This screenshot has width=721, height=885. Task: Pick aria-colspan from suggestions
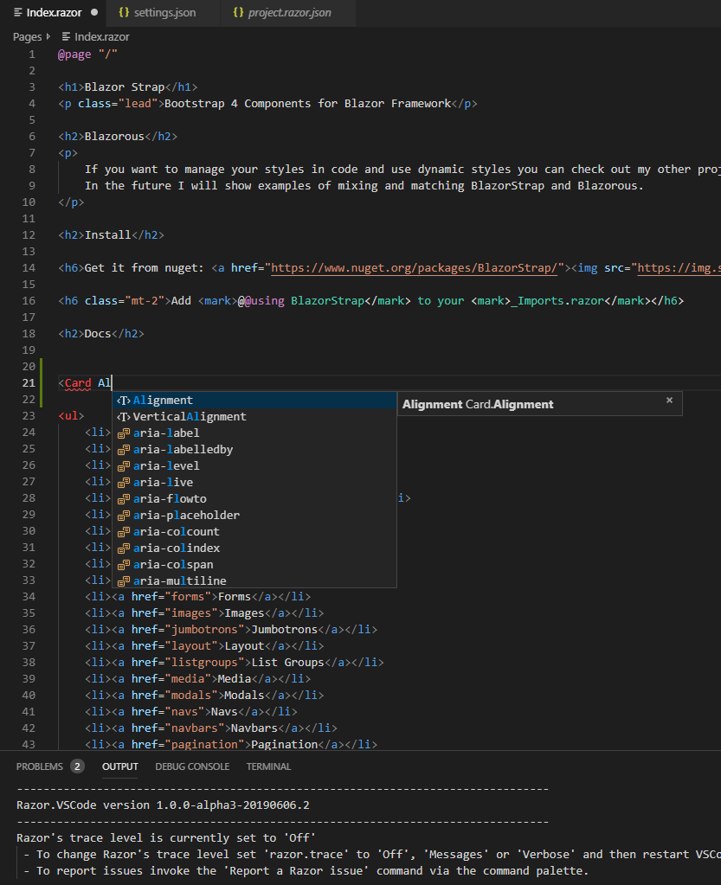(x=254, y=564)
